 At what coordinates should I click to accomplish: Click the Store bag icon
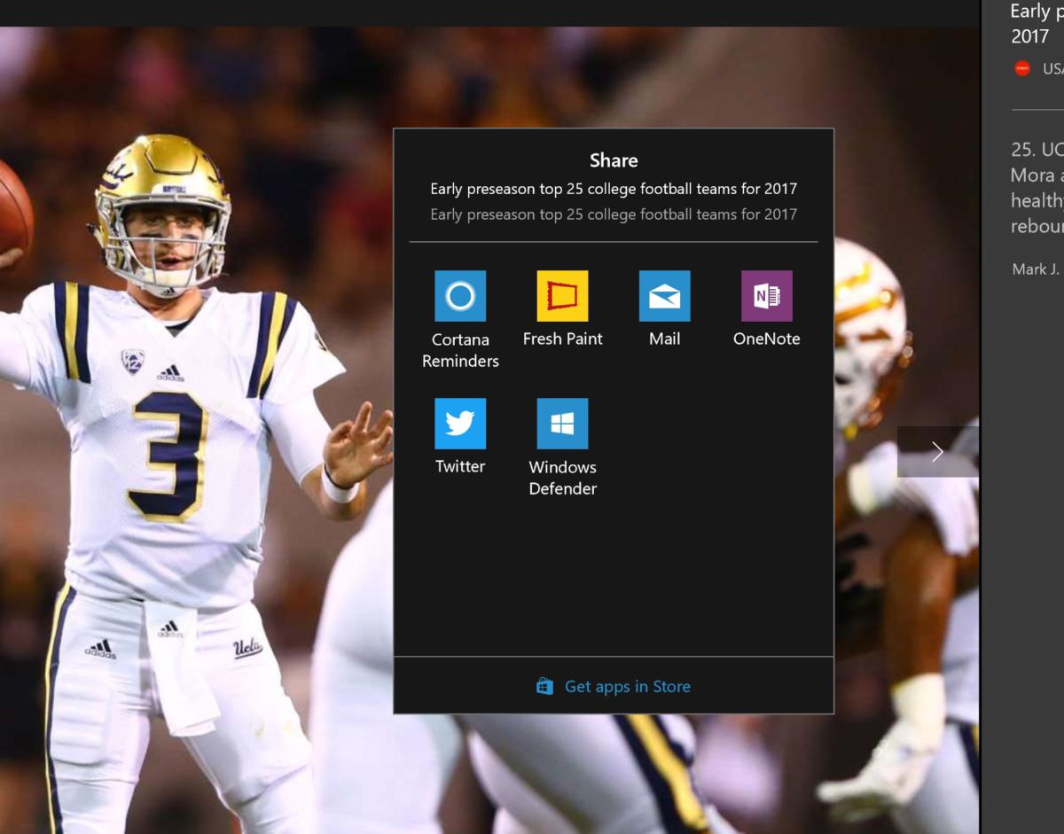[x=544, y=686]
